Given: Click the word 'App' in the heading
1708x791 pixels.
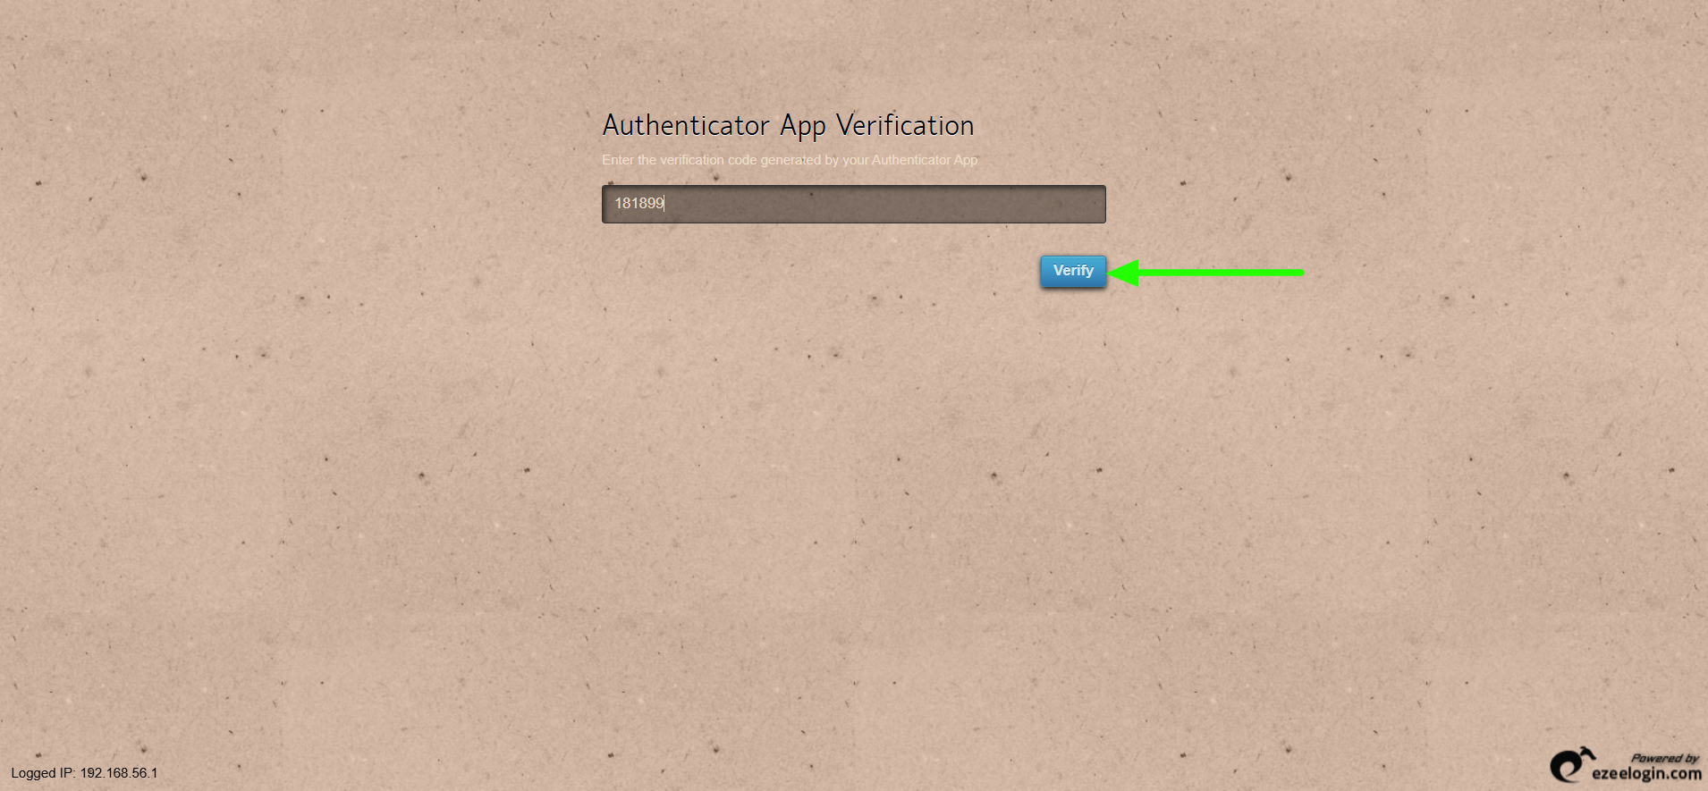Looking at the screenshot, I should point(803,127).
